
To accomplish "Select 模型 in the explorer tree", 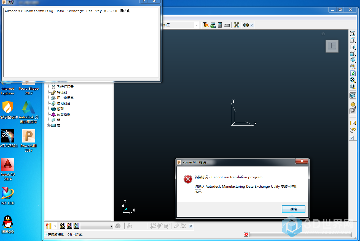I will 60,109.
